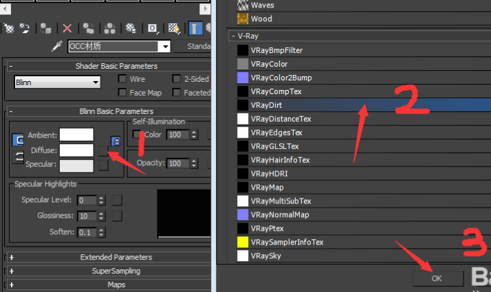Click the Soften spinner arrows

tap(101, 232)
